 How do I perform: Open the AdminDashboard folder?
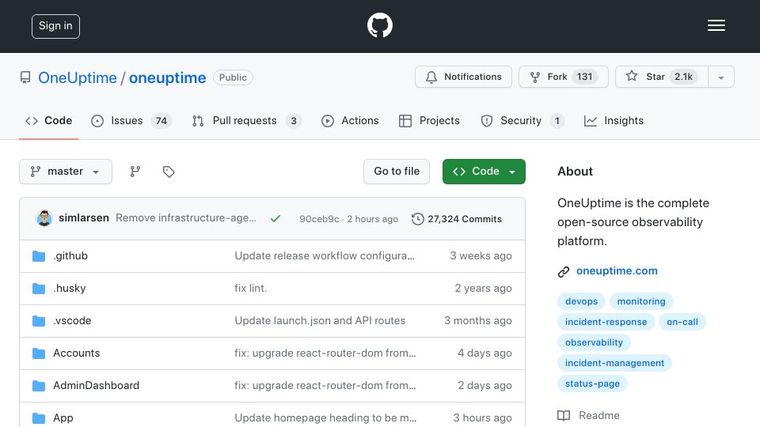click(96, 385)
